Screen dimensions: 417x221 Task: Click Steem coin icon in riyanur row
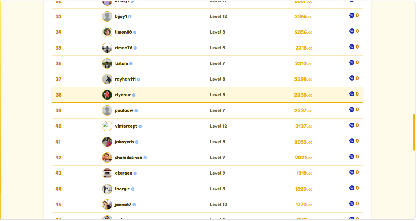pyautogui.click(x=352, y=94)
